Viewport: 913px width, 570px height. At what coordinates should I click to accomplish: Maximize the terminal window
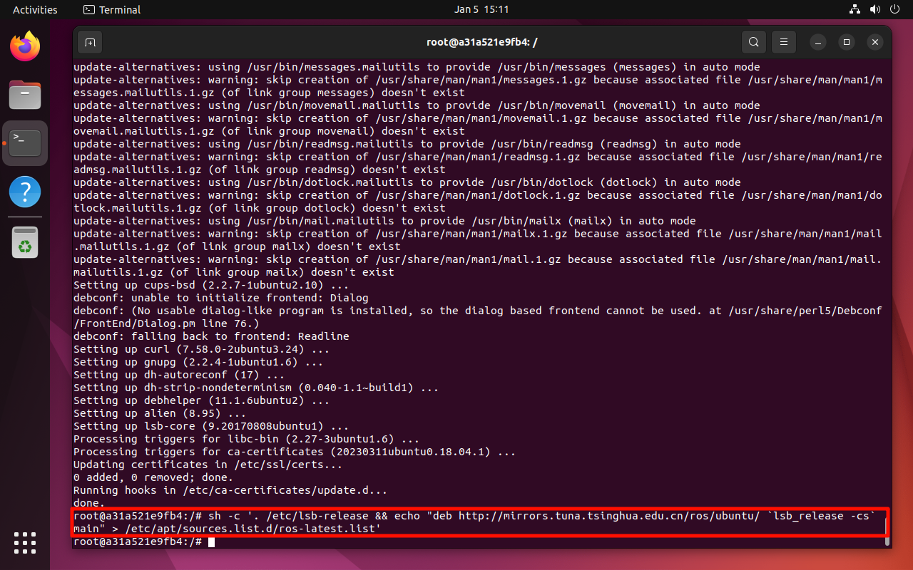[847, 42]
